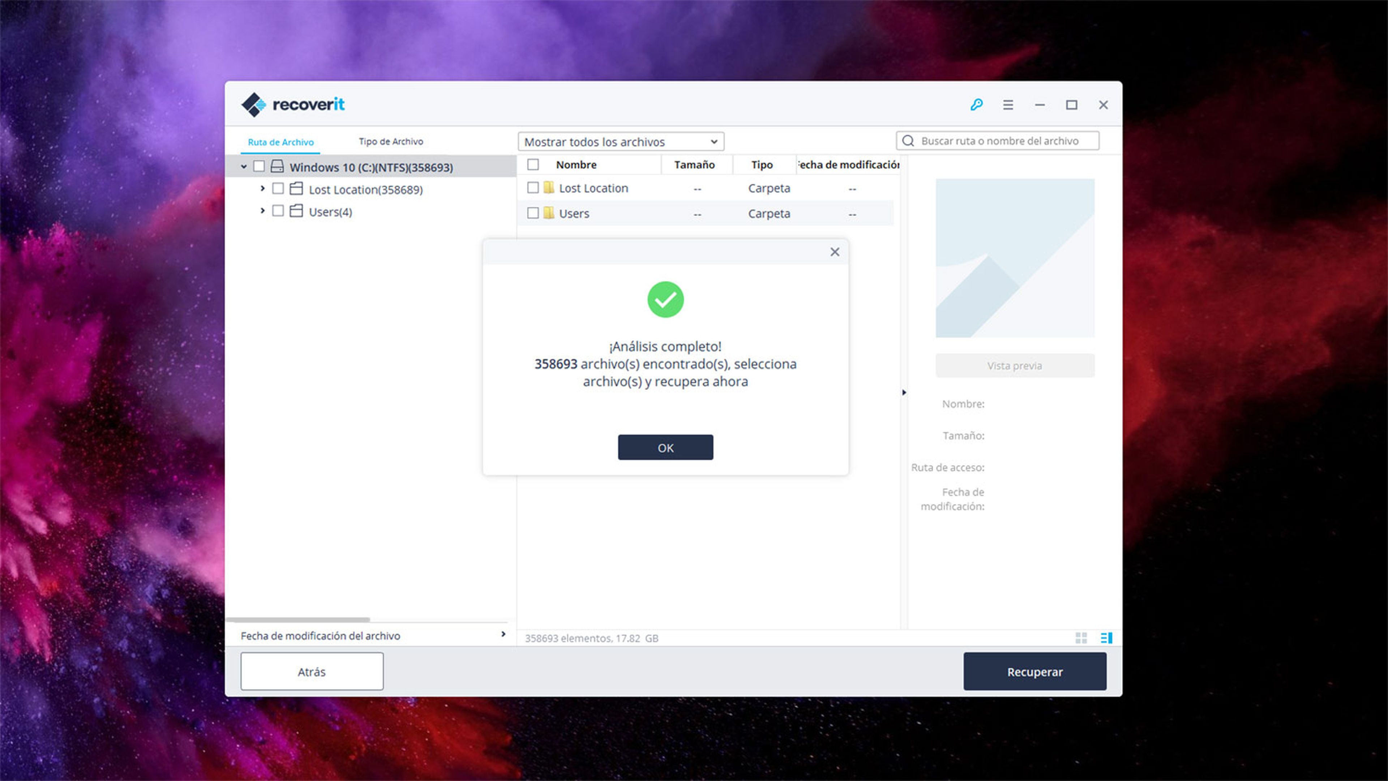Screen dimensions: 1388x781
Task: Switch to detail list view
Action: 1106,638
